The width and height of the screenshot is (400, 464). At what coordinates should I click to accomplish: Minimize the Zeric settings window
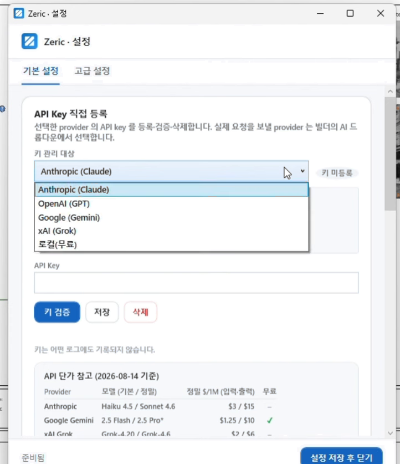[x=320, y=13]
